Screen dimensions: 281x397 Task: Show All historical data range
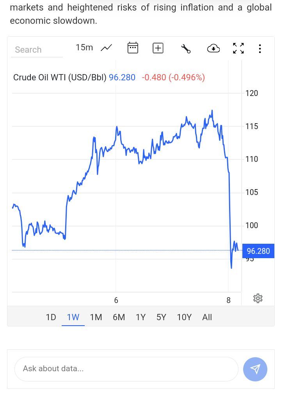point(207,317)
